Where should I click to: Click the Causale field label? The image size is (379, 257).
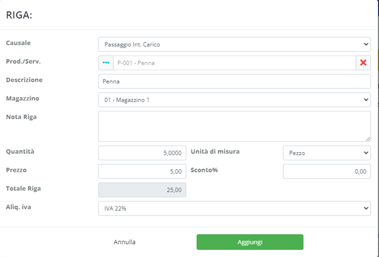[x=18, y=43]
